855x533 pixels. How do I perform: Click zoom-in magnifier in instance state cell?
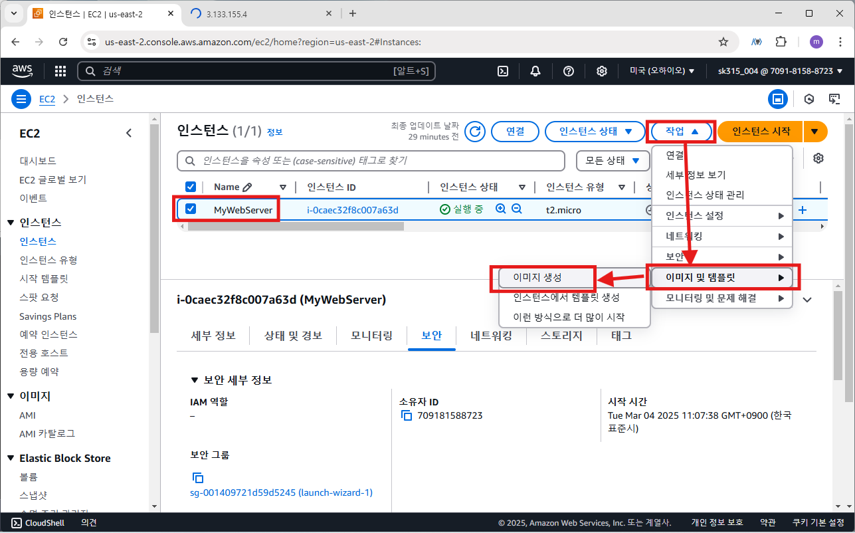click(x=501, y=209)
